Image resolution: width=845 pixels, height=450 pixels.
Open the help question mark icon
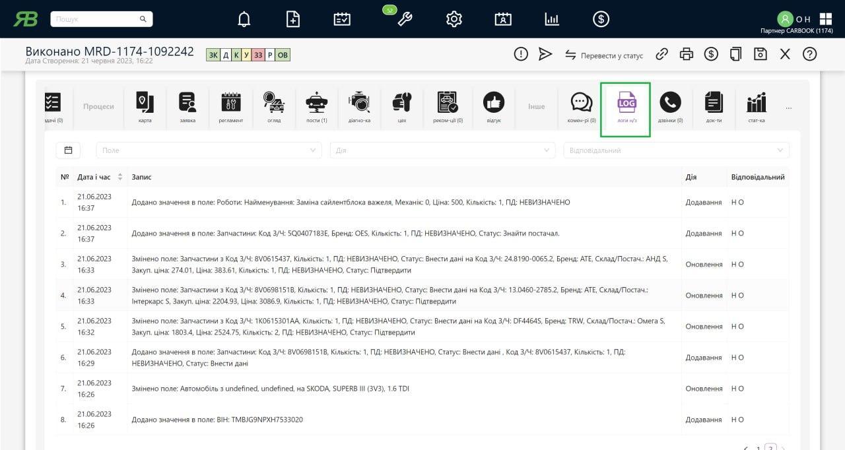pos(809,54)
